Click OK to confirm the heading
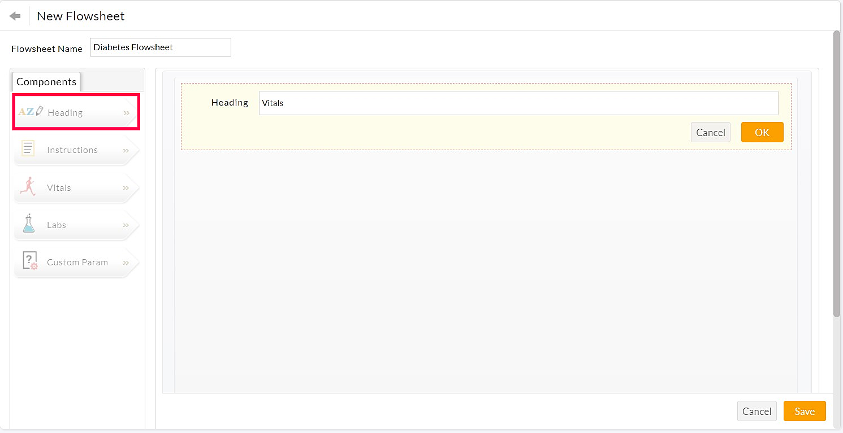843x433 pixels. point(762,132)
